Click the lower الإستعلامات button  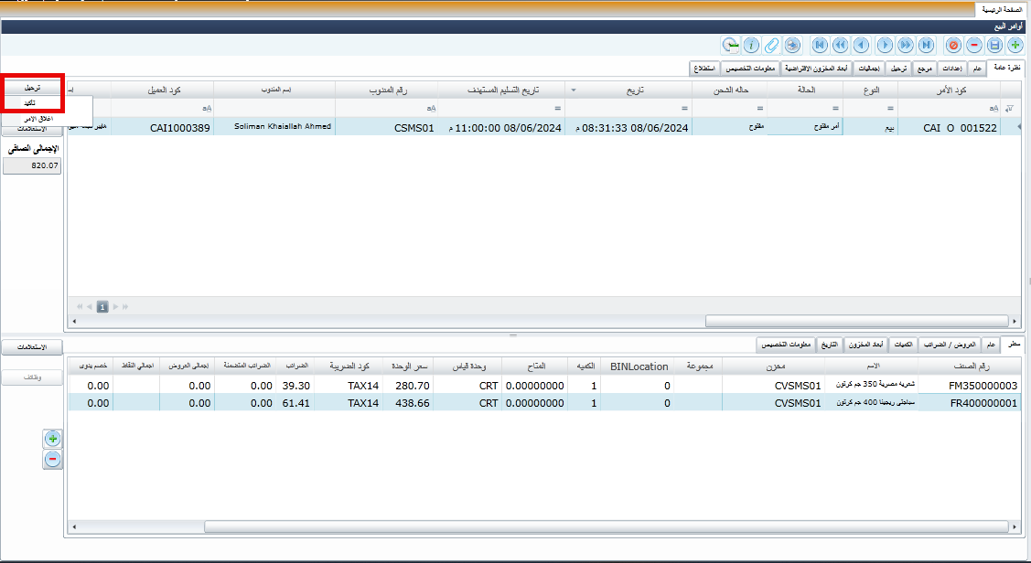(33, 347)
